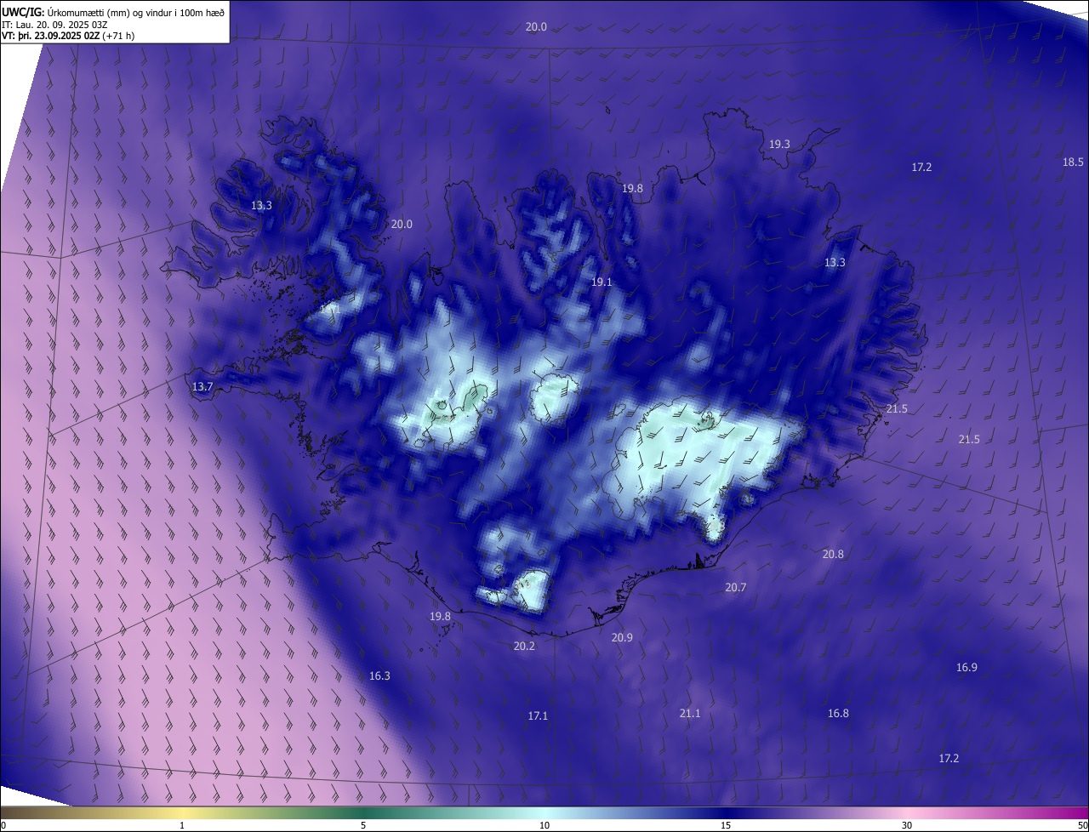Click the 13.7 value label

(202, 387)
